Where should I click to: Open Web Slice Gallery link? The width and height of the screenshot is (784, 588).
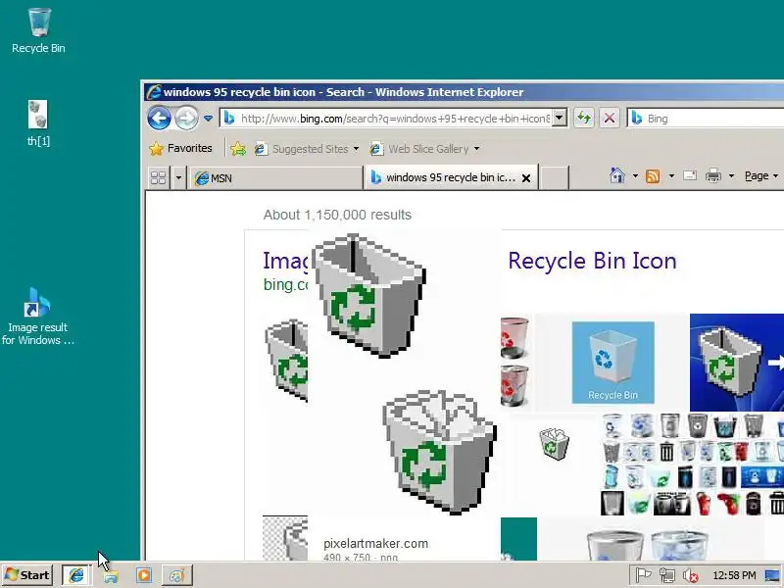[x=419, y=149]
